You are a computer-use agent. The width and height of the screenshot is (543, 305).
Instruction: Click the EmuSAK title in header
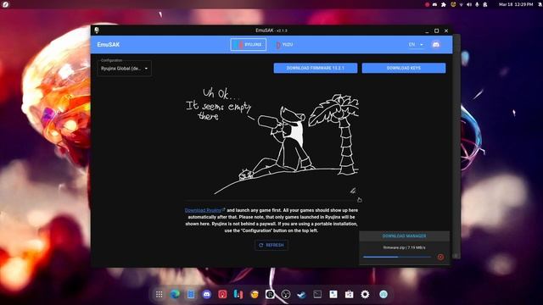109,45
